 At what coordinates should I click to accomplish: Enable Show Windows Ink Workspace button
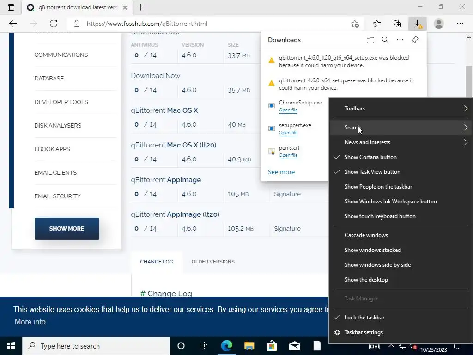point(400,202)
